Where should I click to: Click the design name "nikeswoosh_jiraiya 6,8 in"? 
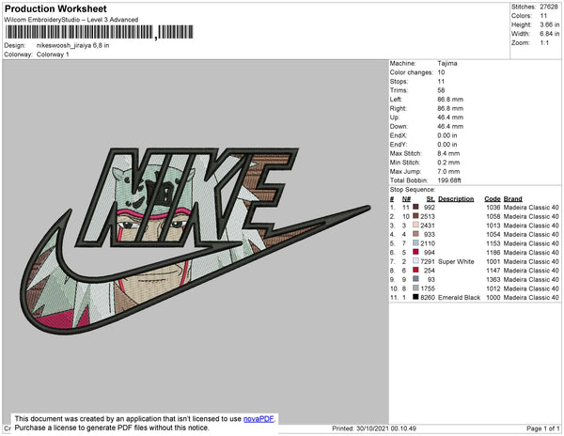tap(73, 46)
